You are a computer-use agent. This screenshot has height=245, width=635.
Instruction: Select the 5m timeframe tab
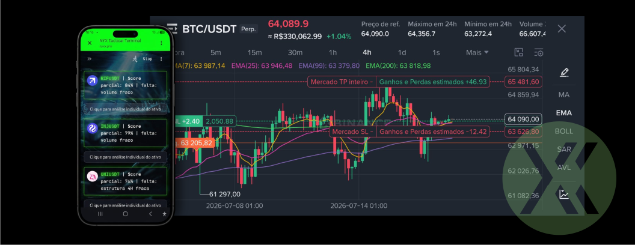click(x=215, y=53)
